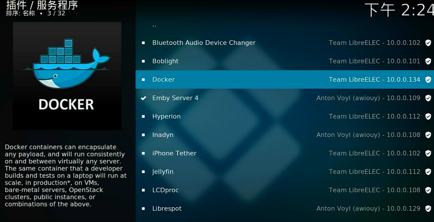
Task: Open the LCDproc add-on
Action: tap(284, 190)
